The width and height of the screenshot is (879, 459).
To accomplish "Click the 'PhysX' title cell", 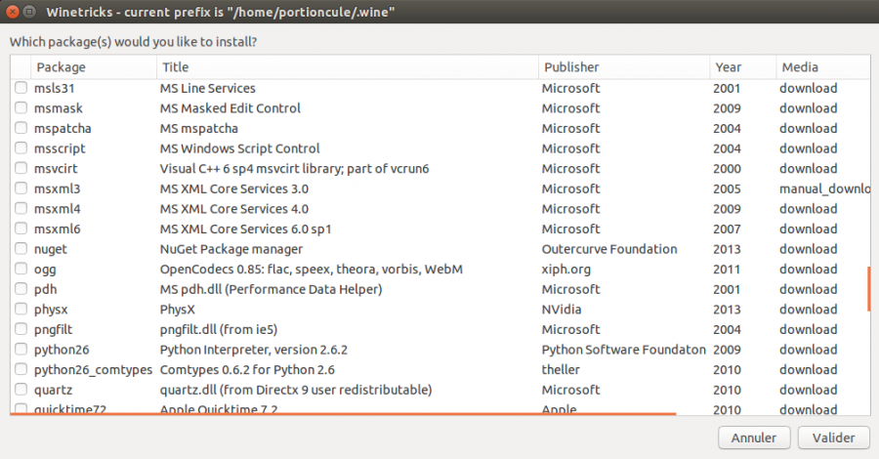I will (x=177, y=310).
